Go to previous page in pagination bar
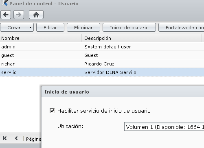 [x=16, y=138]
